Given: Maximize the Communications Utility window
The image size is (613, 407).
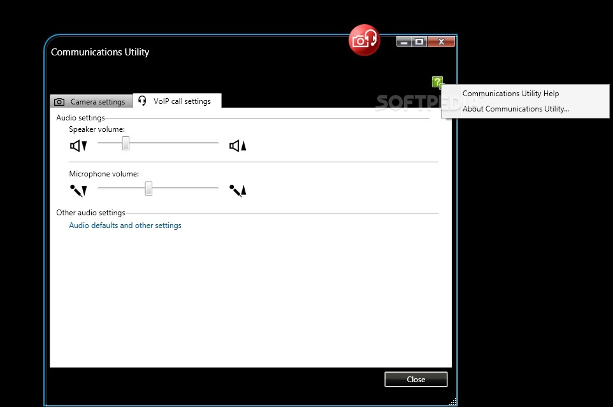Looking at the screenshot, I should (419, 42).
